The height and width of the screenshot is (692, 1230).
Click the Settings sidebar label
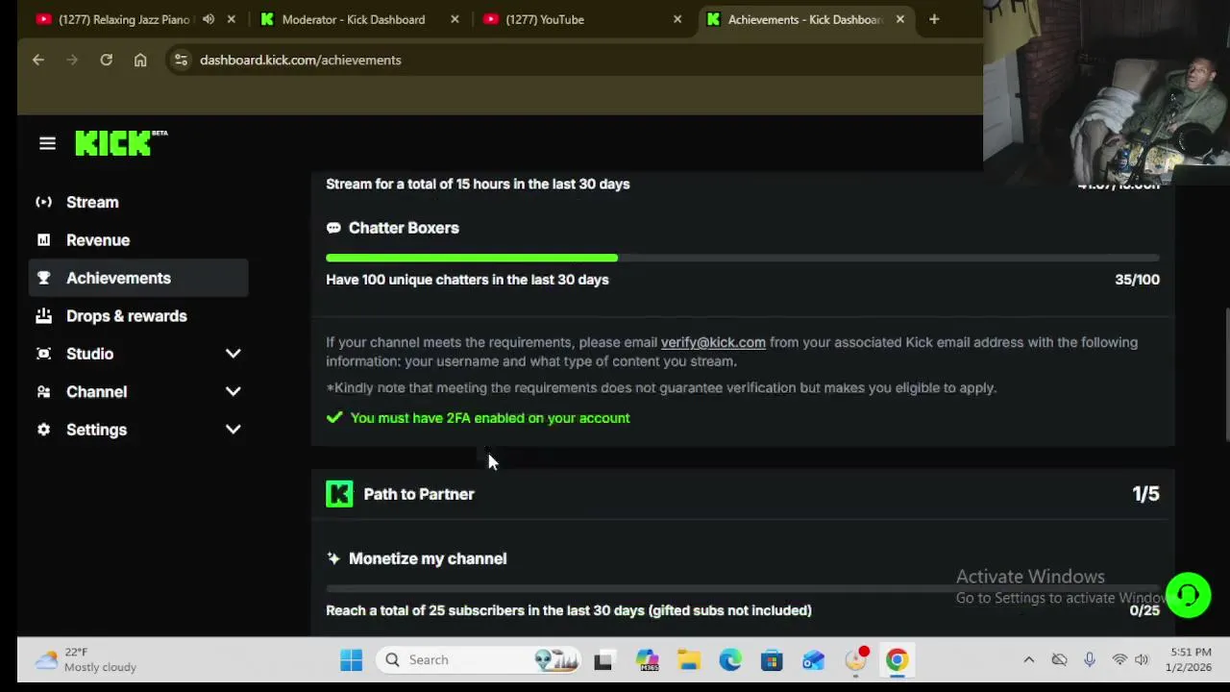96,430
